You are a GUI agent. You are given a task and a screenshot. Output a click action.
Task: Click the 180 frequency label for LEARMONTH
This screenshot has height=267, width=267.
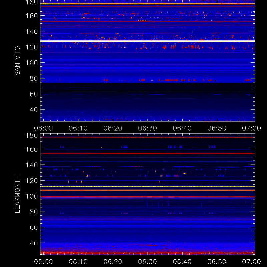[x=32, y=136]
